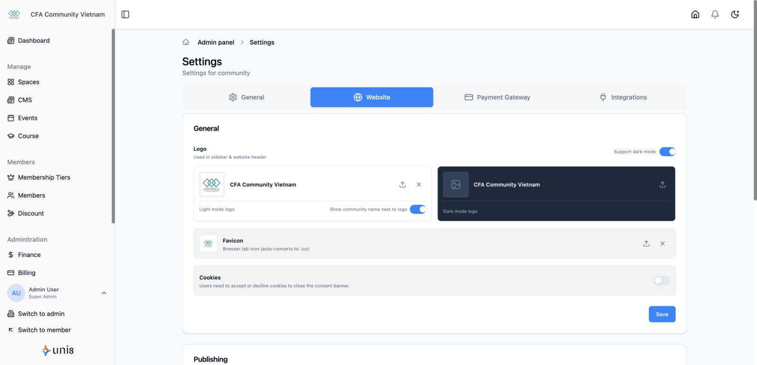This screenshot has height=365, width=757.
Task: Click the dark mode logo placeholder image
Action: click(455, 184)
